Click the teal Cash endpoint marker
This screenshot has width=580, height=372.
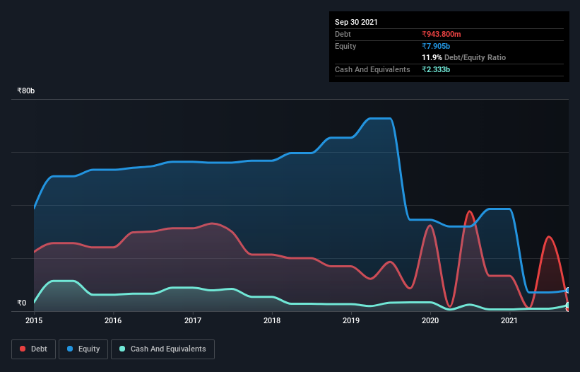(568, 305)
